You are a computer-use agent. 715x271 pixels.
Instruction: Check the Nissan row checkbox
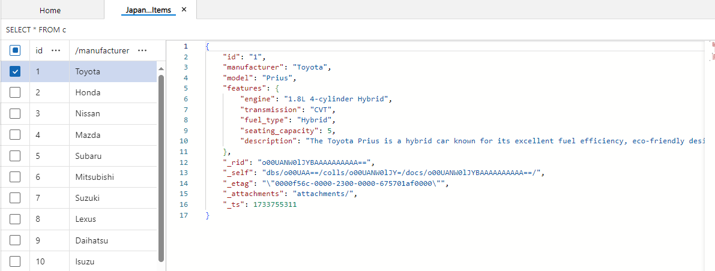pos(15,113)
